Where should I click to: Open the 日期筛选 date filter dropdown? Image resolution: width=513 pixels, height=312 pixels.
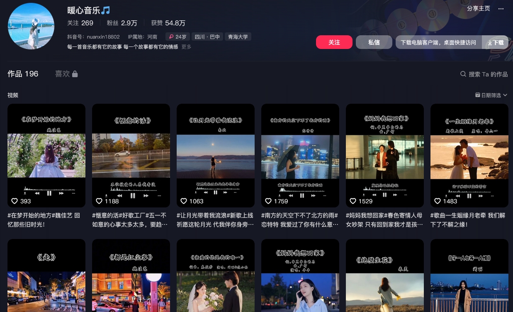[x=491, y=95]
